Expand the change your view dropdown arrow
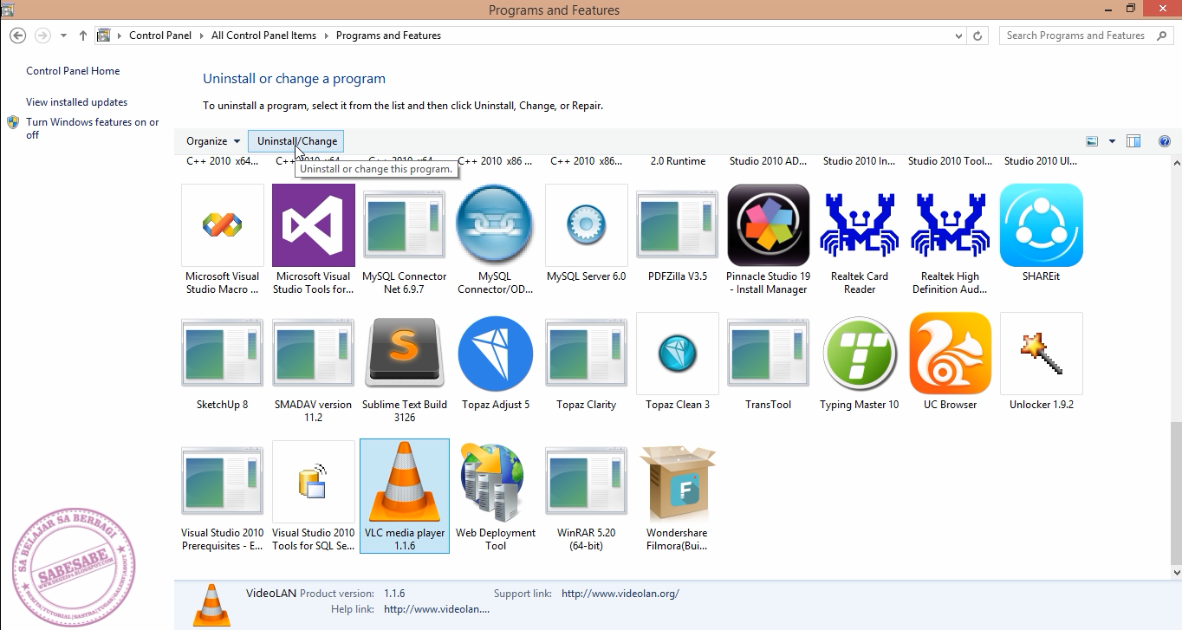Image resolution: width=1182 pixels, height=630 pixels. click(1112, 141)
